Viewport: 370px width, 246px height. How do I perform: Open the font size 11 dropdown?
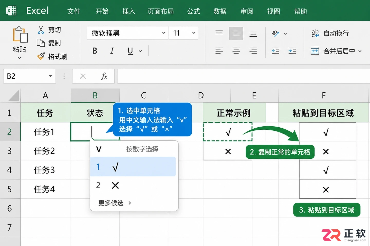[194, 33]
